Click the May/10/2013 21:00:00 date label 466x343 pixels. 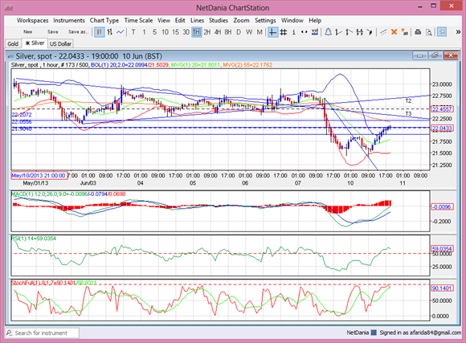pos(39,175)
